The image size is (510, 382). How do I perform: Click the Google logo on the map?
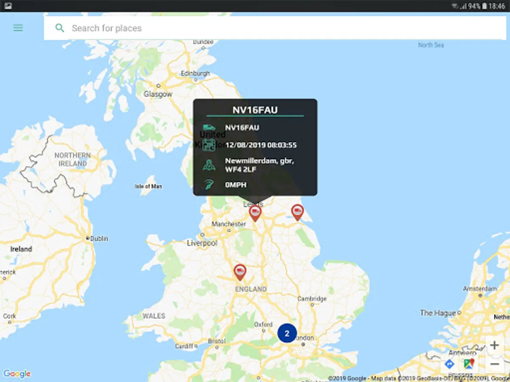17,374
